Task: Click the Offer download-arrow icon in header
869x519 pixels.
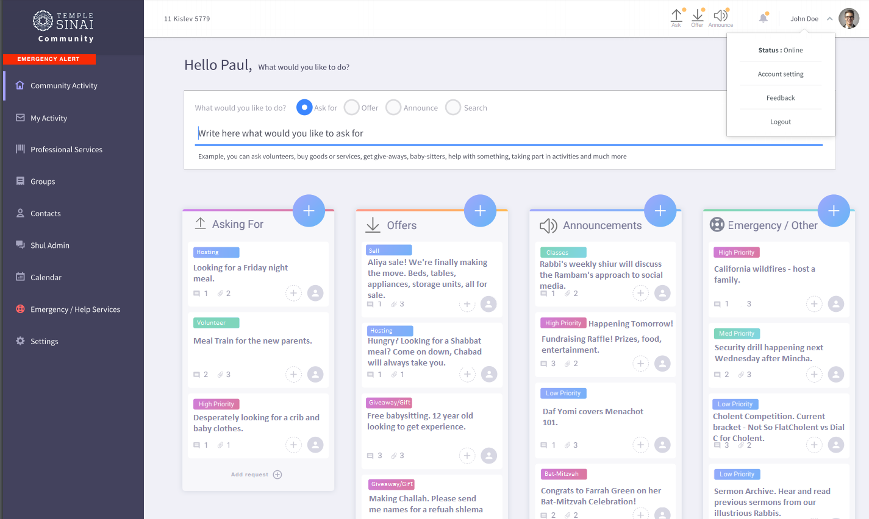Action: click(x=697, y=16)
